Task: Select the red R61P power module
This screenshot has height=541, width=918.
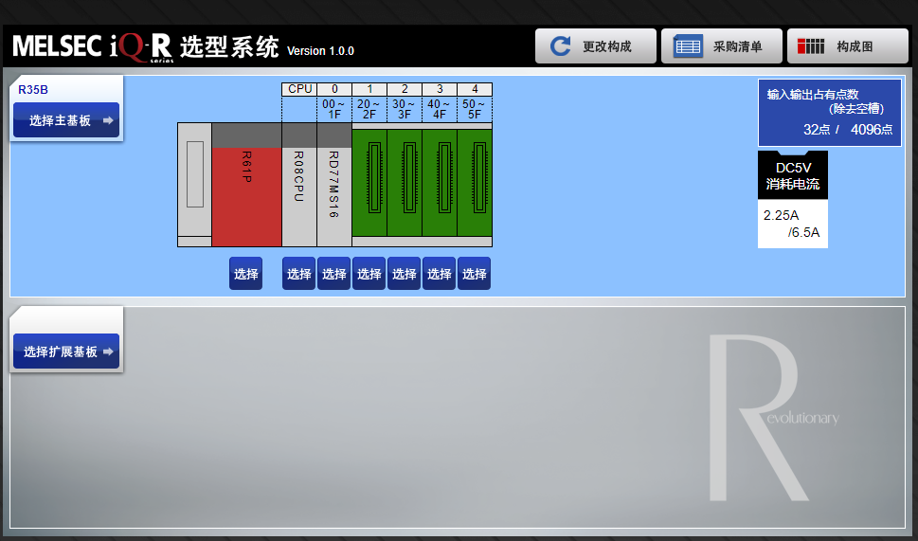Action: coord(246,191)
